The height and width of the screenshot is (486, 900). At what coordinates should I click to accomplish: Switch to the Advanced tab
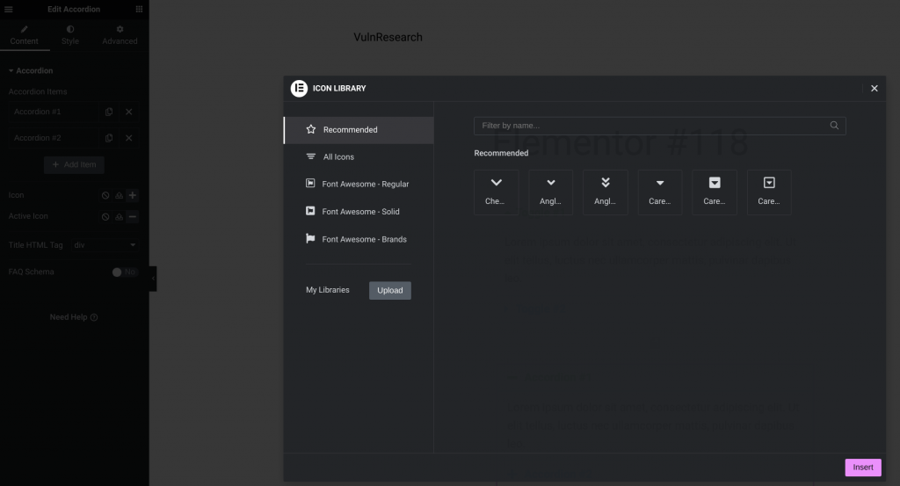click(120, 35)
